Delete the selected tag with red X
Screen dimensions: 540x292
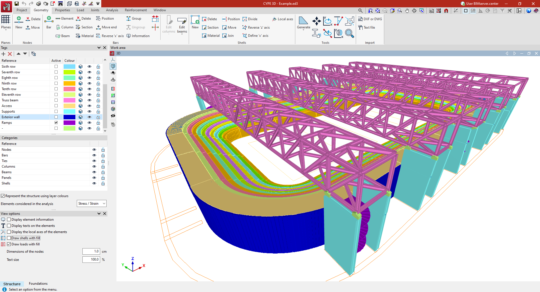pyautogui.click(x=10, y=54)
